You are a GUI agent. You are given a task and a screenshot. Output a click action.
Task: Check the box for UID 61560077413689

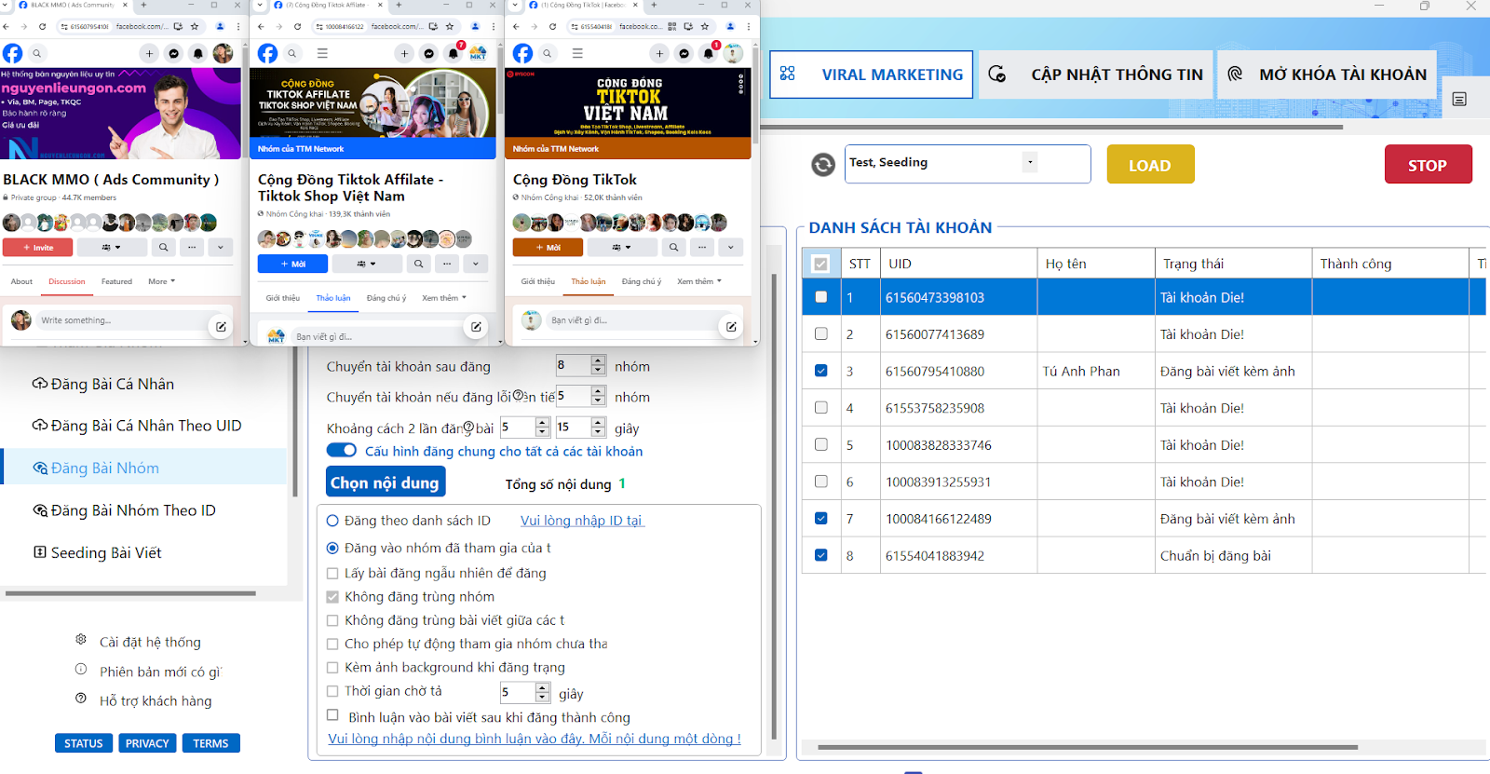[820, 333]
